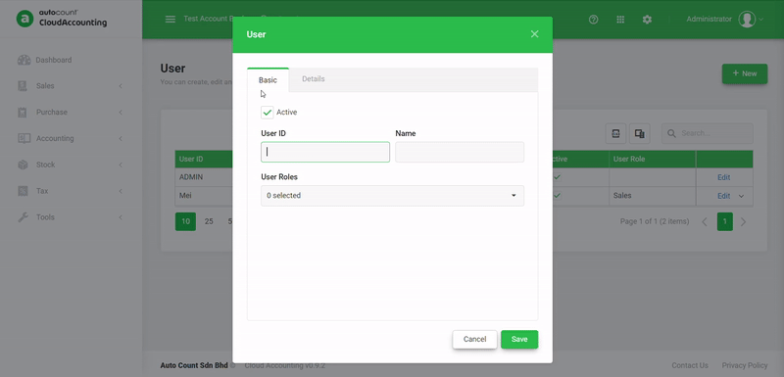Select page size 10
This screenshot has width=784, height=377.
pyautogui.click(x=185, y=221)
